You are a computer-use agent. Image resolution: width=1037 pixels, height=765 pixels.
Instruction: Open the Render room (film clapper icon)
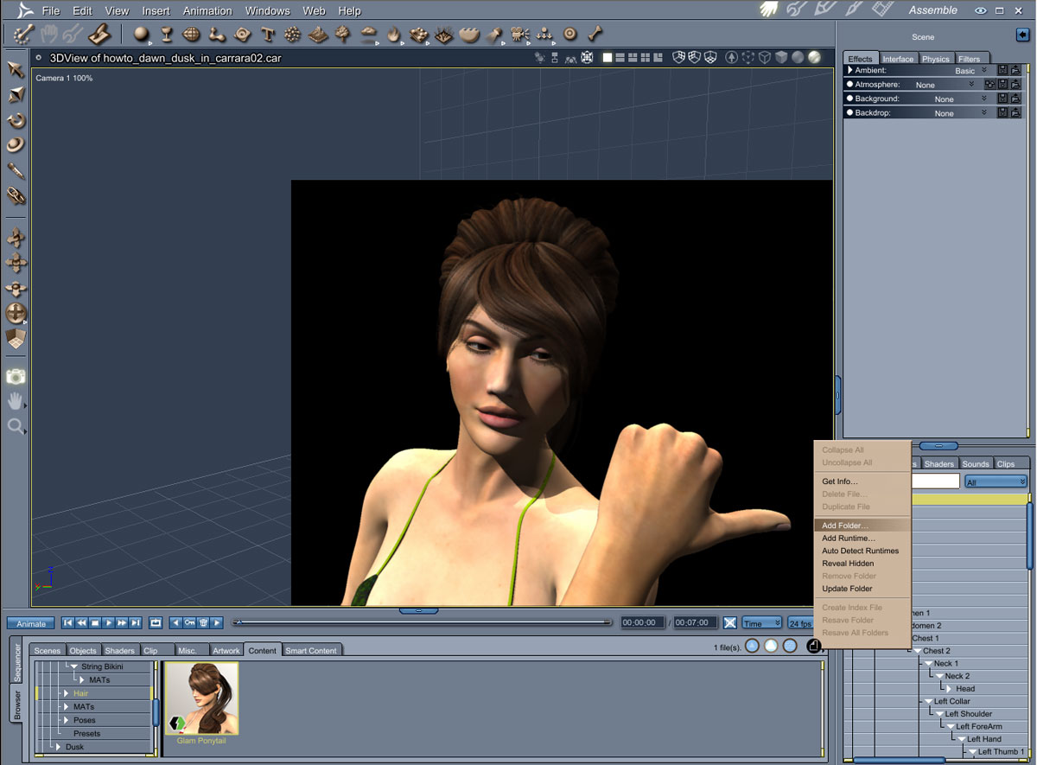[x=882, y=10]
